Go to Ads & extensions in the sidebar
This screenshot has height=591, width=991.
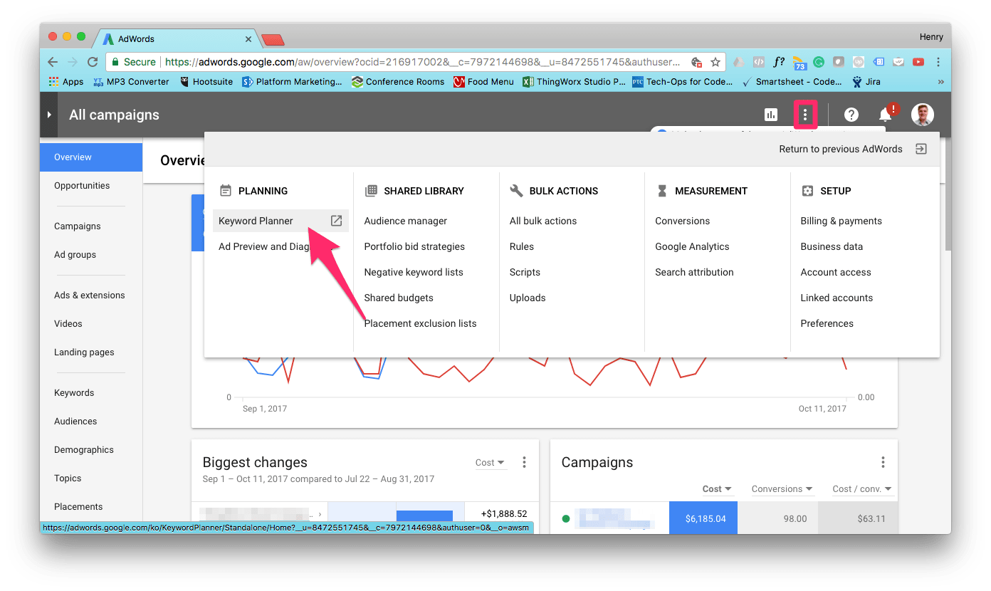point(90,295)
